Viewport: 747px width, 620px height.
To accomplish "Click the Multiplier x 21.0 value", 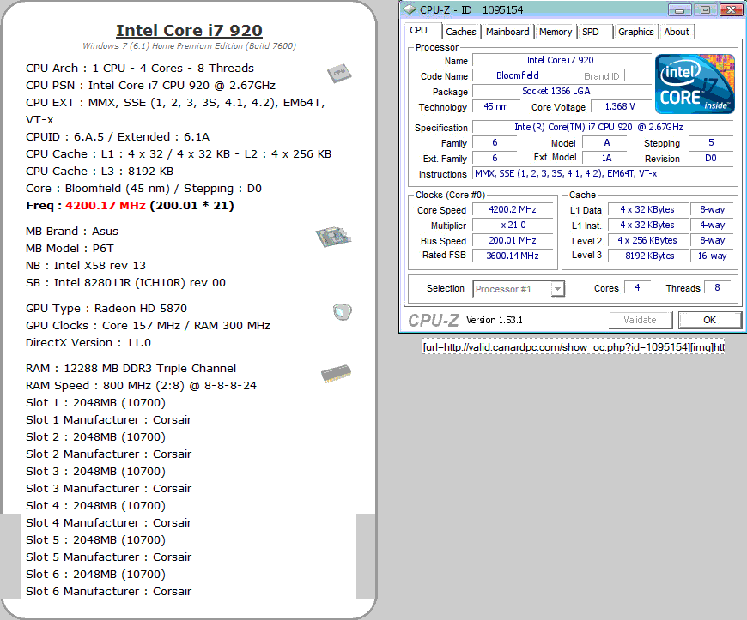I will coord(513,225).
